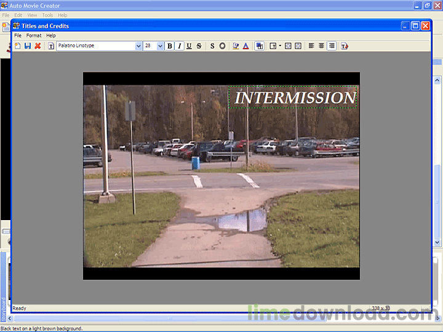Open the Palatino Linotype font dropdown

click(138, 45)
